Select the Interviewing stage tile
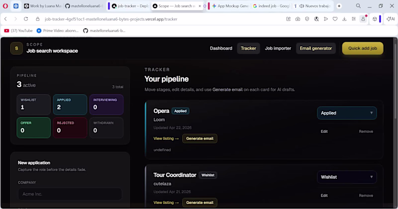 click(x=106, y=104)
